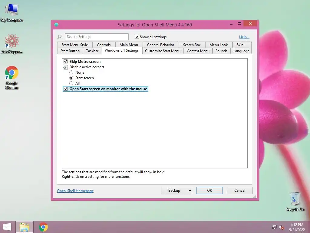The width and height of the screenshot is (310, 233).
Task: Toggle the Show all settings checkbox
Action: pyautogui.click(x=137, y=37)
